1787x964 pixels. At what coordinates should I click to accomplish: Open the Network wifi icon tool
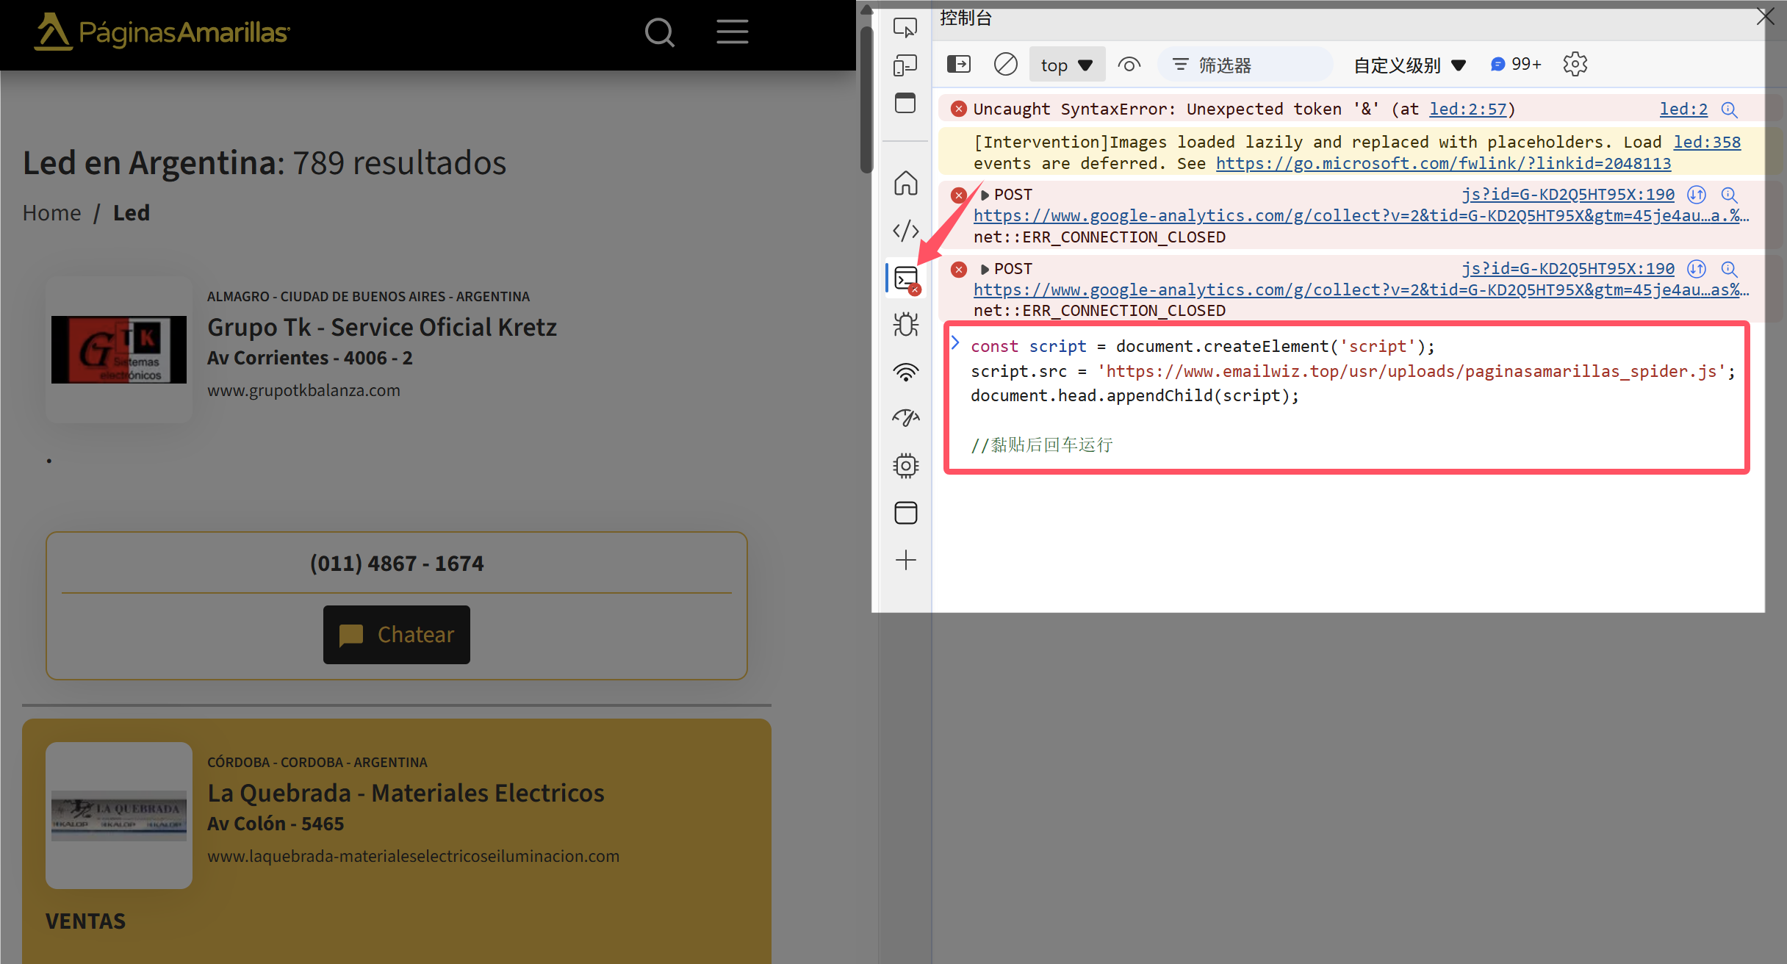coord(906,372)
